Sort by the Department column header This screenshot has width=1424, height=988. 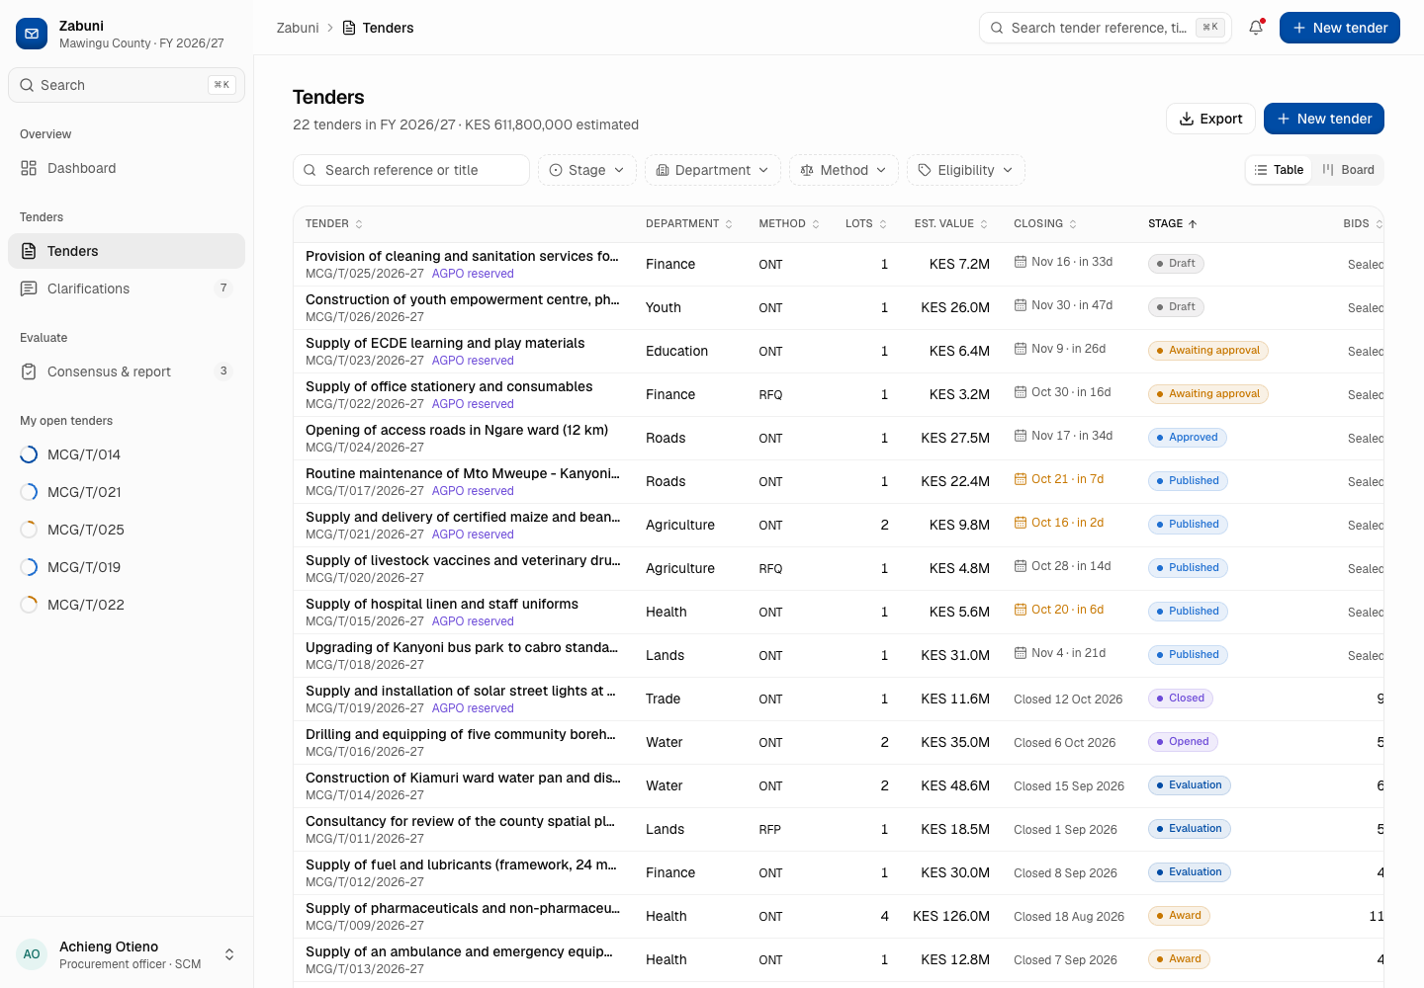689,224
